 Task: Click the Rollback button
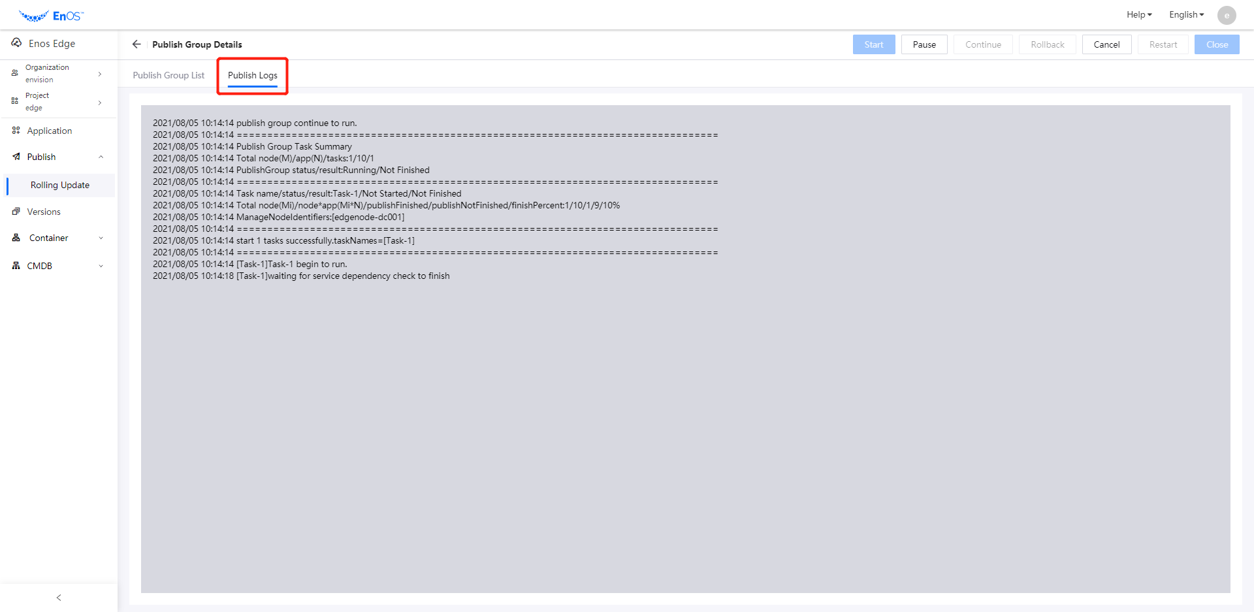click(1048, 44)
